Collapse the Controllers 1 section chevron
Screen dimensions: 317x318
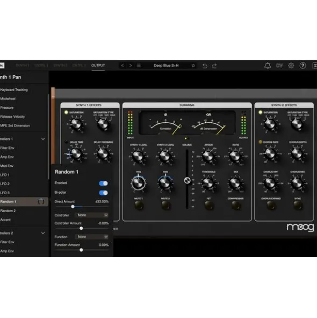coord(43,139)
